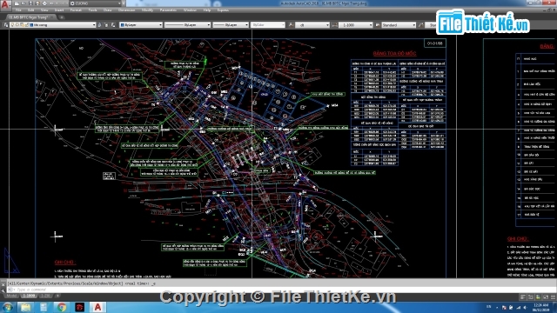Open the AutoCAD application menu logo
The image size is (557, 313).
(x=5, y=4)
